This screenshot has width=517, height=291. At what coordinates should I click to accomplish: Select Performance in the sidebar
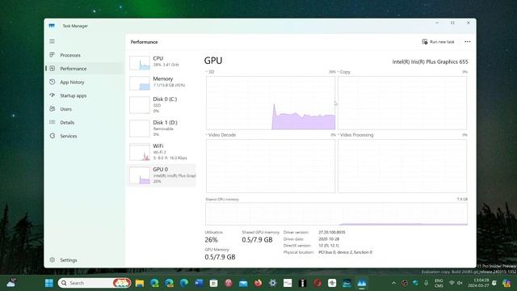tap(84, 69)
